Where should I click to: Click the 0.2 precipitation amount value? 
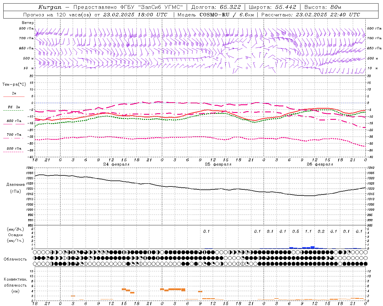point(321,231)
